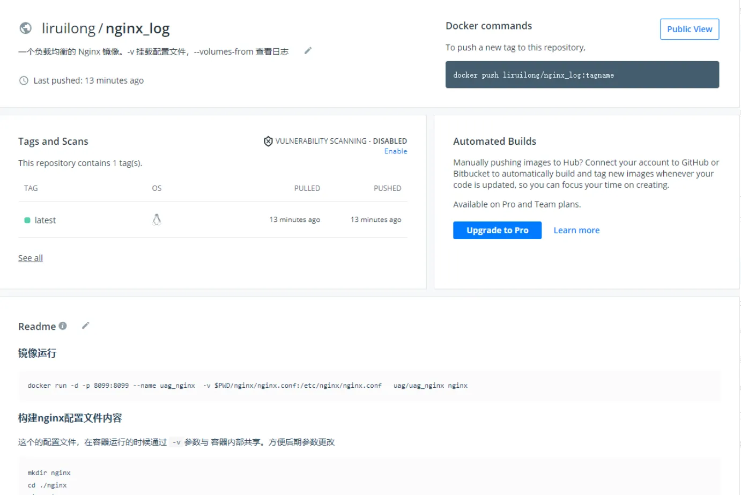Click the clock icon beside Last pushed
This screenshot has width=741, height=495.
pos(24,80)
